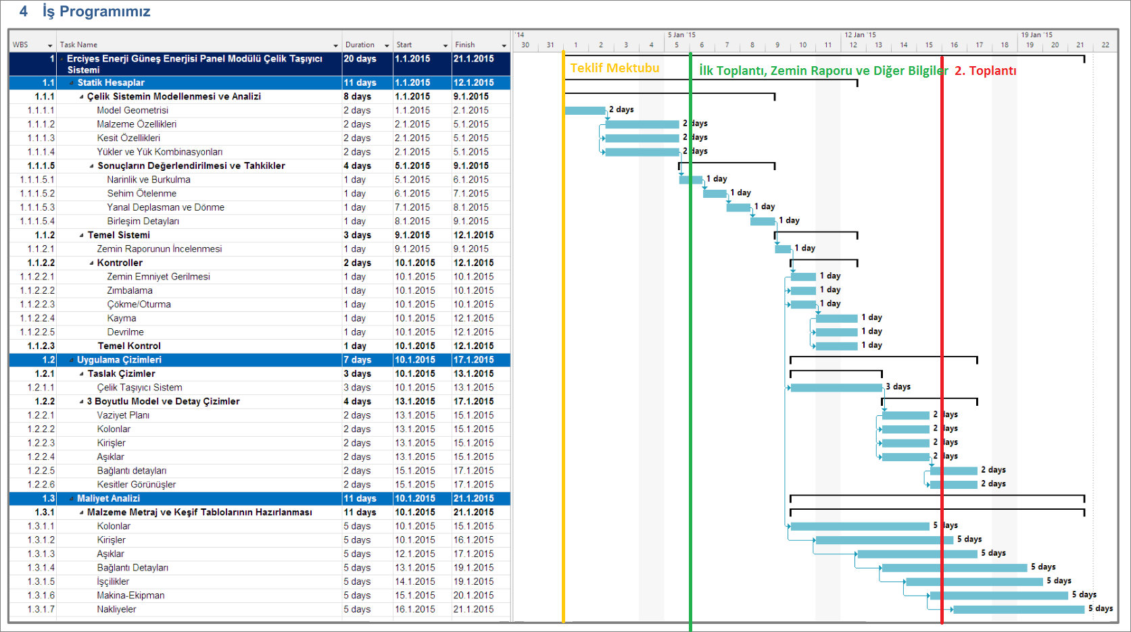The image size is (1131, 632).
Task: Open the Finish column filter dropdown
Action: [504, 45]
